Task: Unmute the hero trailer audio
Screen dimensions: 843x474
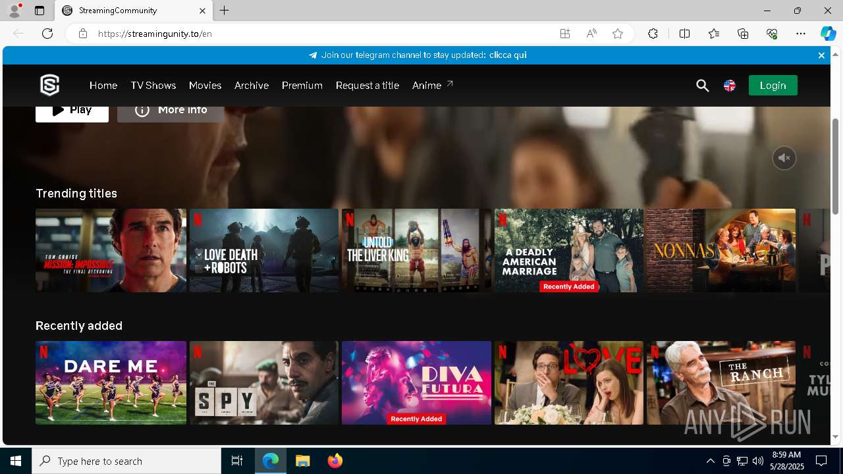Action: 784,158
